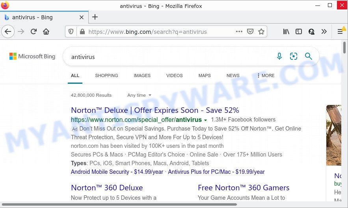Switch to the IMAGES tab
The height and width of the screenshot is (208, 348).
pos(142,75)
